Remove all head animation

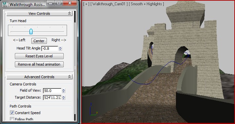[39, 64]
